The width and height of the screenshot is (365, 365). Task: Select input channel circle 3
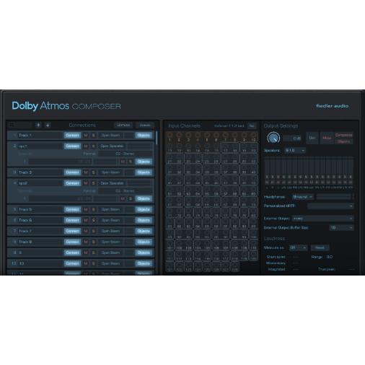click(x=188, y=135)
